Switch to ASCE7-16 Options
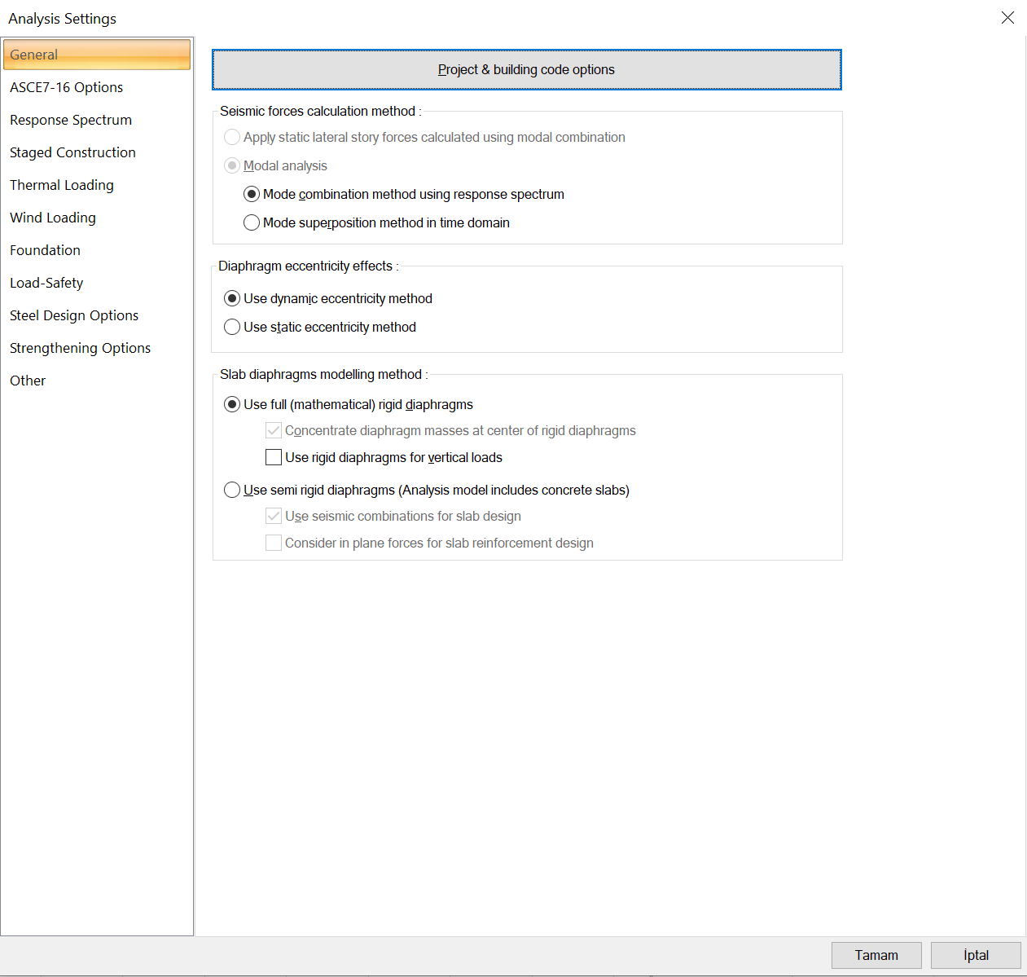The image size is (1027, 977). coord(97,87)
